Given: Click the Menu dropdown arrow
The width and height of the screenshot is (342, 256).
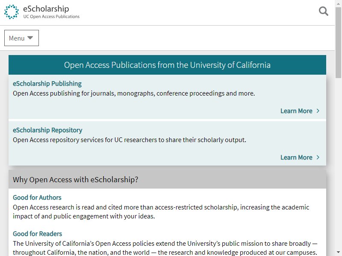Looking at the screenshot, I should (x=30, y=38).
